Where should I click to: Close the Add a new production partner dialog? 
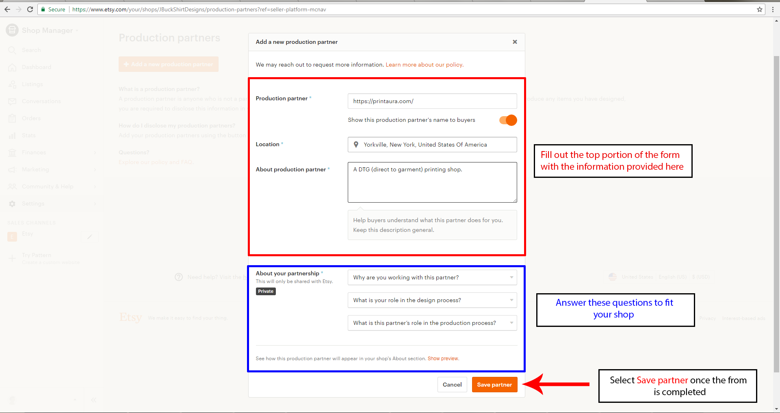click(x=515, y=42)
